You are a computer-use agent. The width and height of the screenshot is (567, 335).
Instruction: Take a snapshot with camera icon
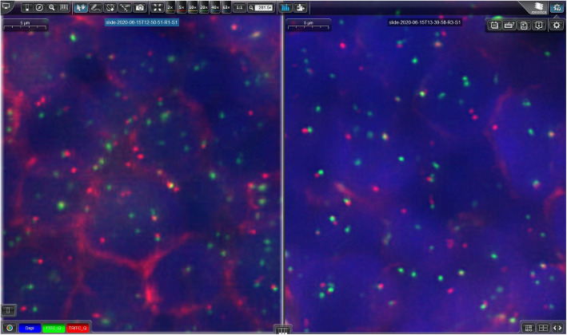140,7
